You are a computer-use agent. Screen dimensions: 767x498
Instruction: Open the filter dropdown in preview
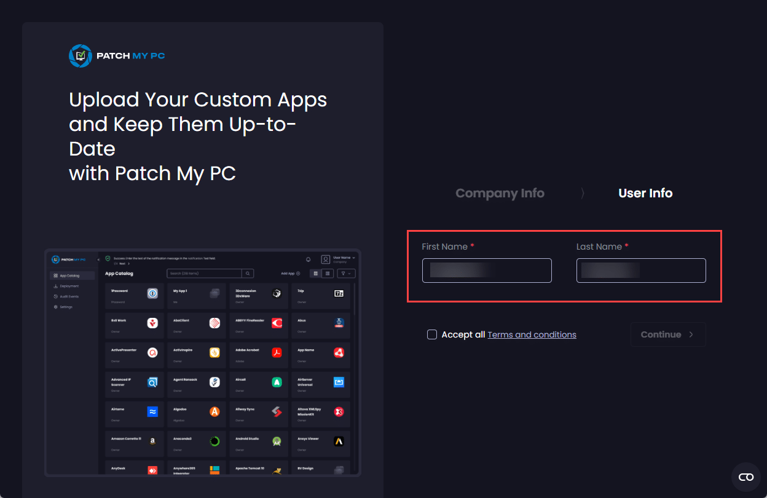coord(346,274)
